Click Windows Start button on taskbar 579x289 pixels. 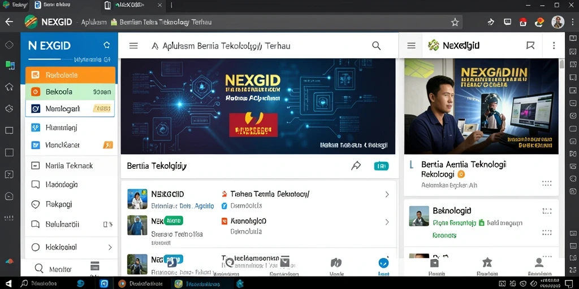pyautogui.click(x=8, y=283)
